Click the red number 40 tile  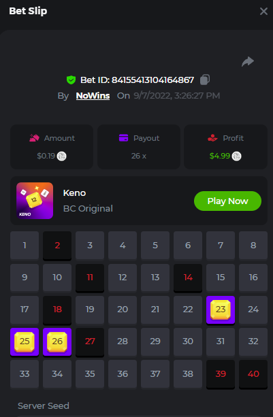pos(253,374)
